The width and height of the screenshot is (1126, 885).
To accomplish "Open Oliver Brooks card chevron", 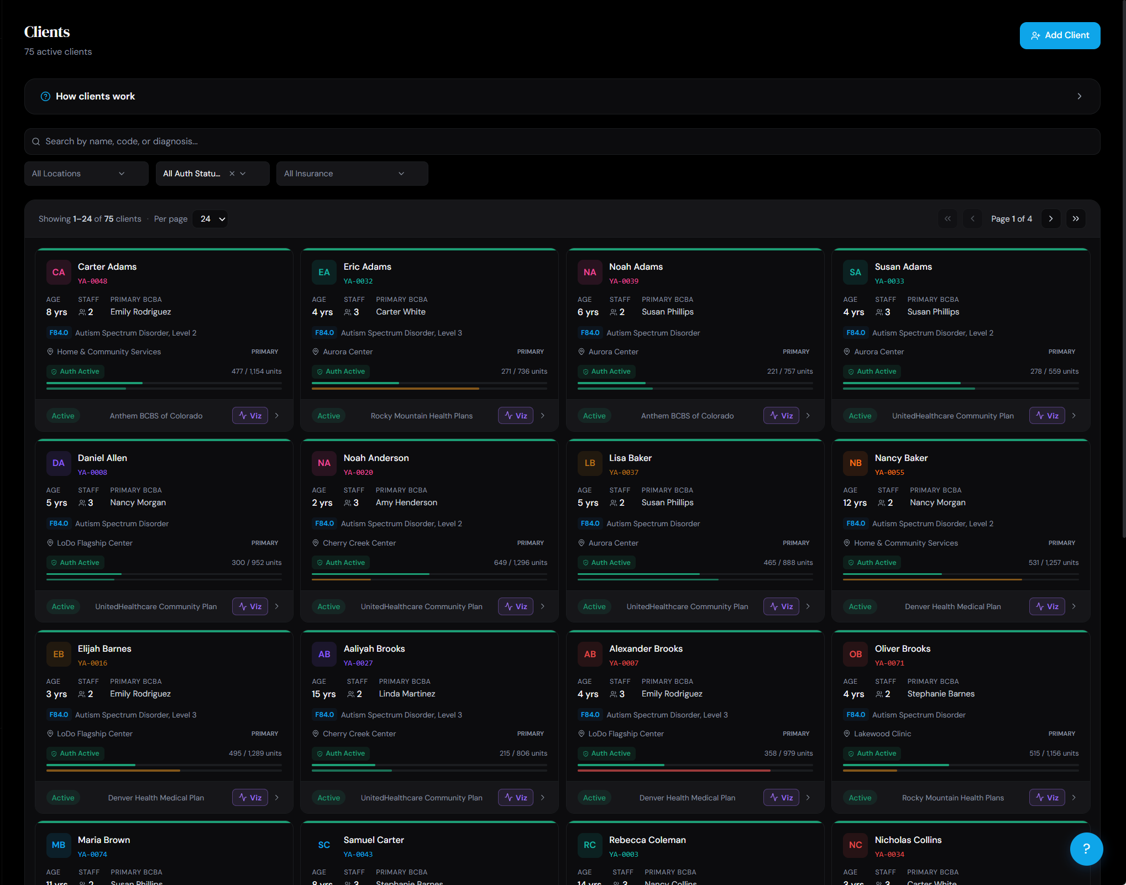I will (x=1074, y=798).
